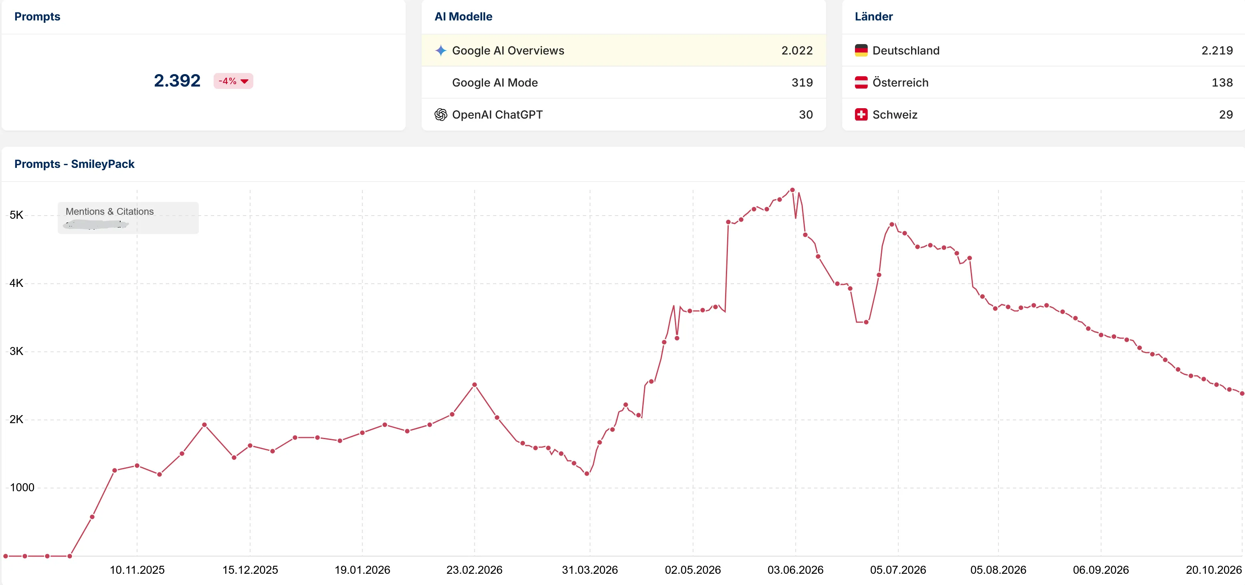Click the 5K y-axis label
Screen dimensions: 1245x585
(16, 215)
